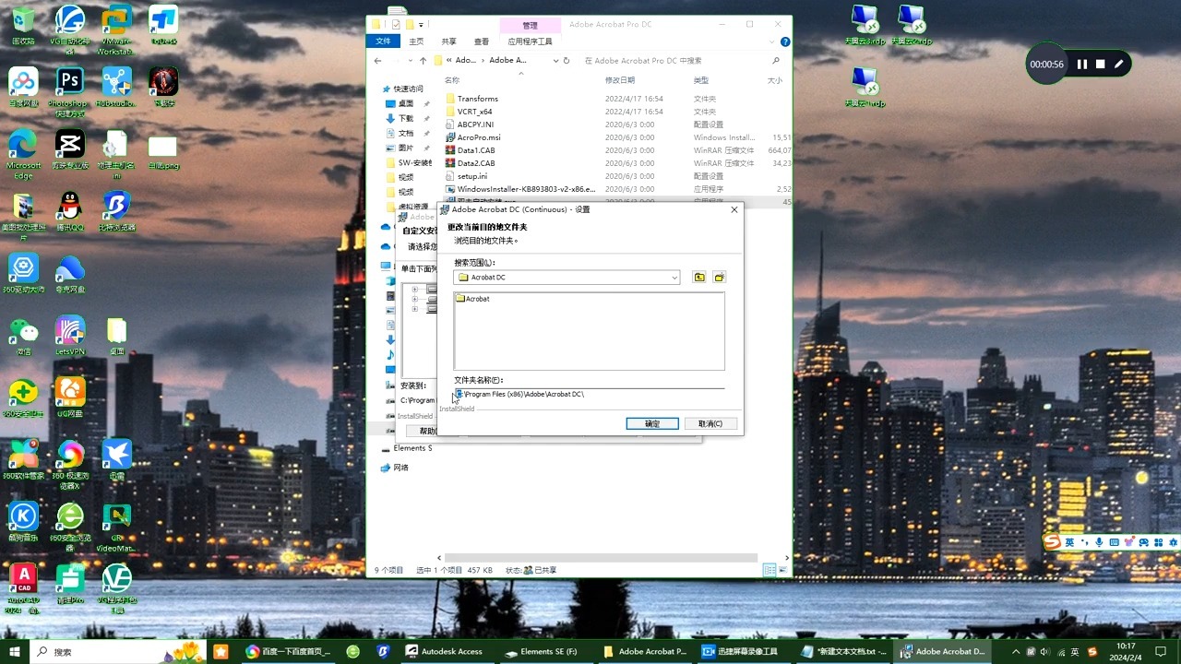Sort files by the 修改日期 column header
Viewport: 1181px width, 664px height.
coord(620,81)
